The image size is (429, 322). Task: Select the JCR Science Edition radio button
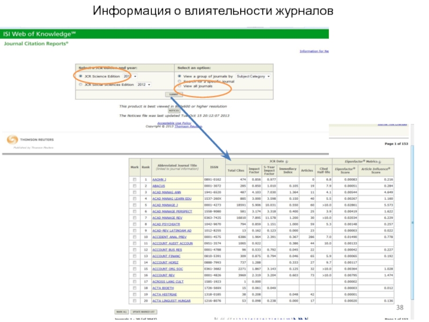(80, 76)
